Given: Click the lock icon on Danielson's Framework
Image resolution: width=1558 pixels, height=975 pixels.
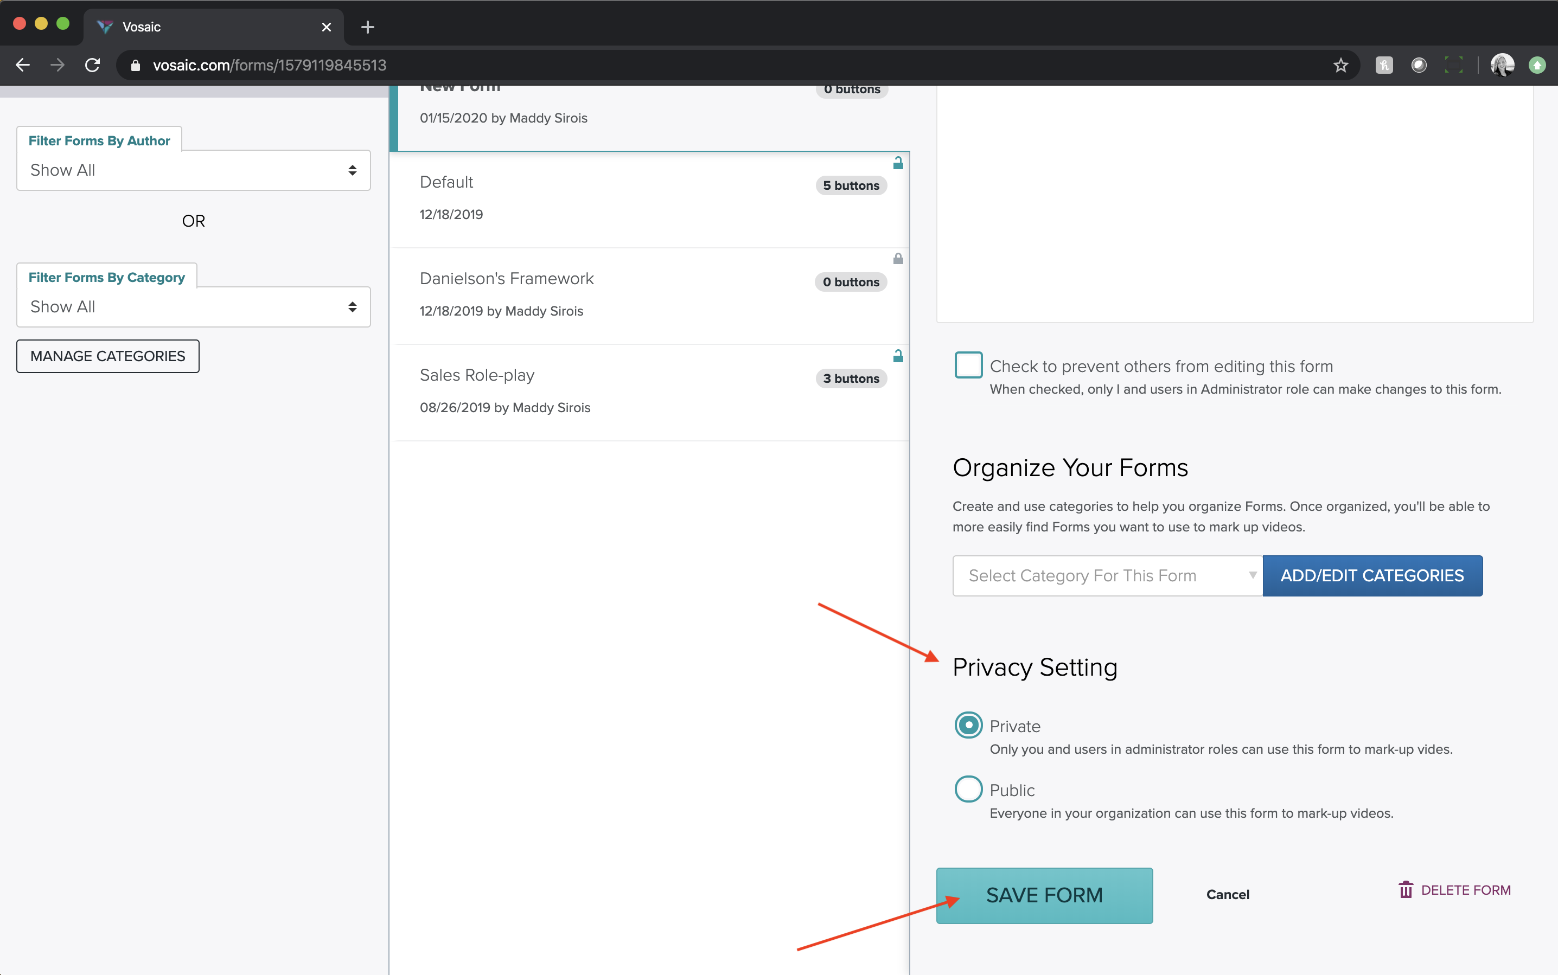Looking at the screenshot, I should (x=897, y=259).
